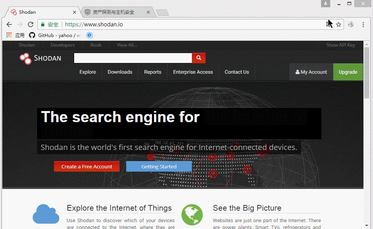Open Downloads navigation item
Viewport: 373px width, 229px height.
(120, 72)
